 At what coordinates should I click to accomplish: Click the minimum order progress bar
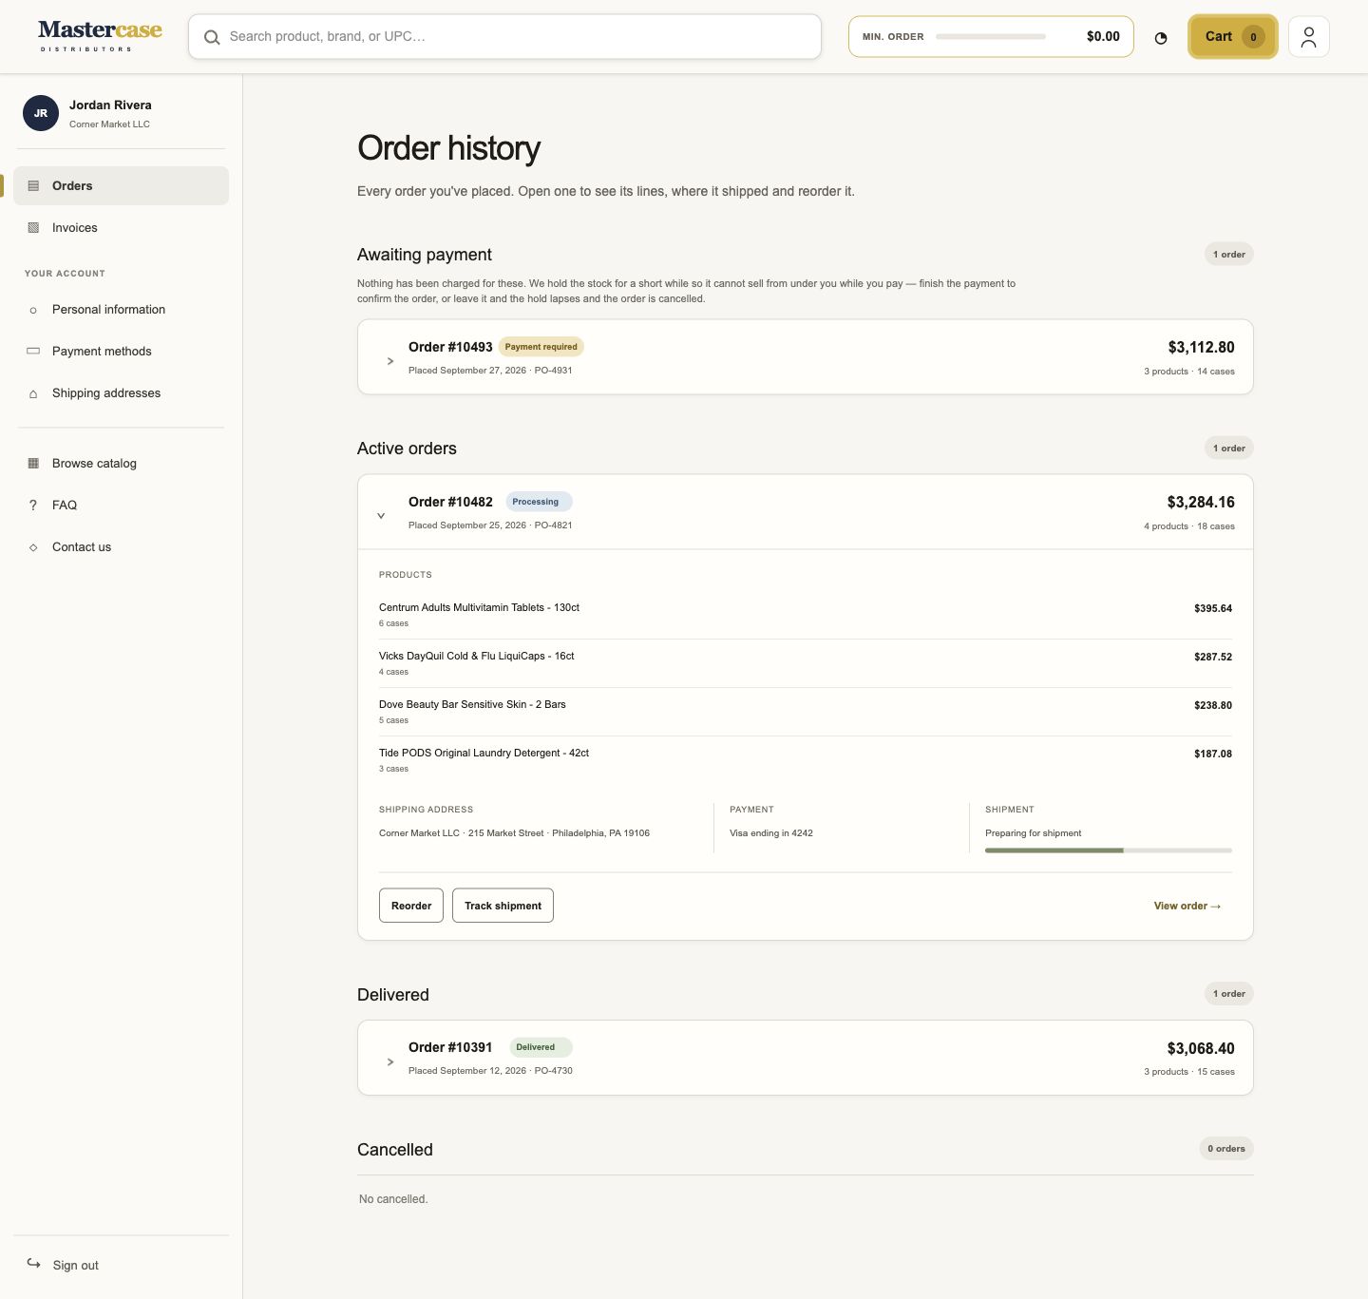coord(991,37)
